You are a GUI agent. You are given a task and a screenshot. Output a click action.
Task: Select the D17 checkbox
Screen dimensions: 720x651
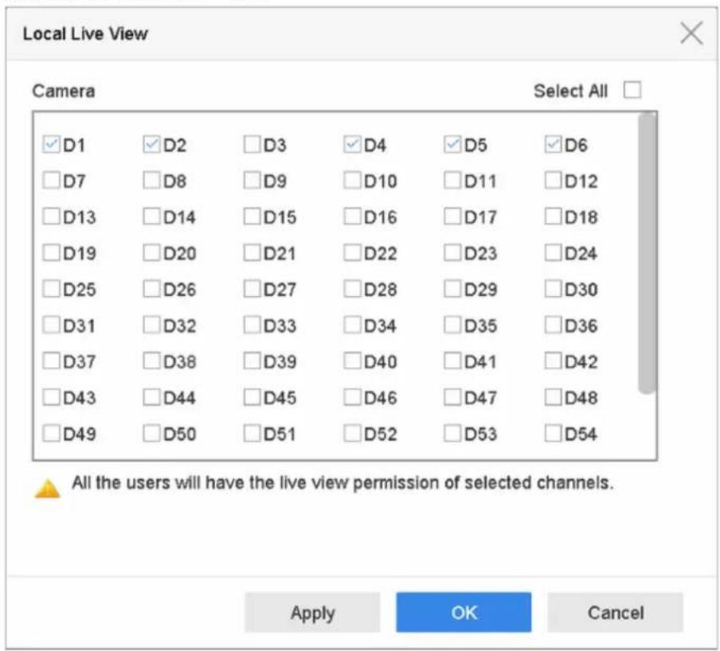click(452, 216)
